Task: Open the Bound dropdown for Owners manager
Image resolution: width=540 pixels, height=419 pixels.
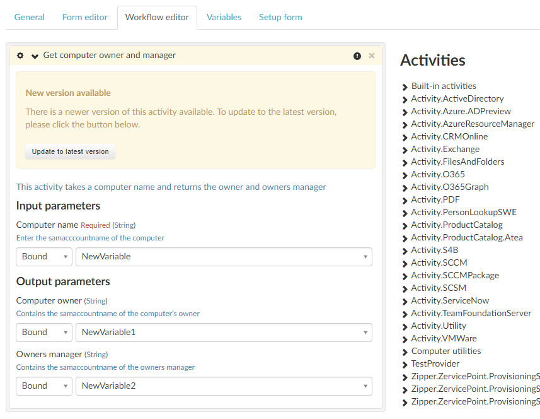Action: point(44,386)
